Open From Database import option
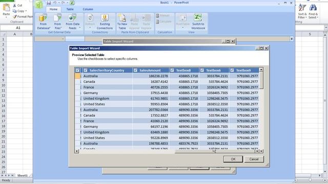This screenshot has width=328, height=184. (43, 21)
